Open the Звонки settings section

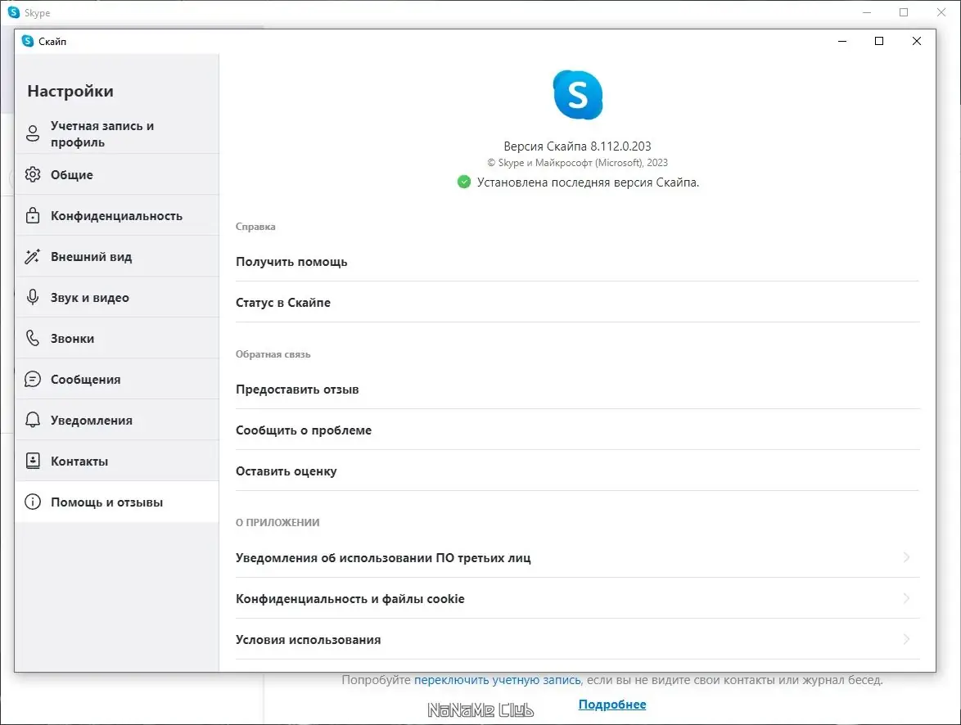[x=117, y=338]
